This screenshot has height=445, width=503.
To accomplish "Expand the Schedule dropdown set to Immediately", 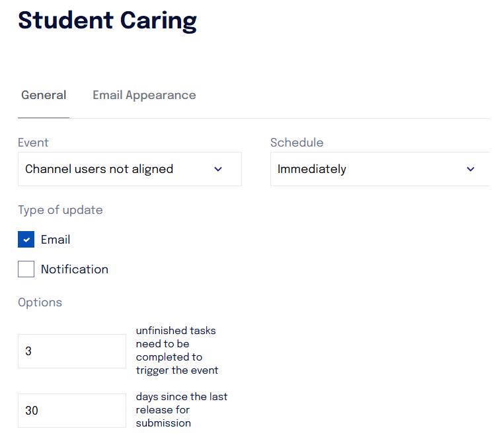I will click(380, 169).
